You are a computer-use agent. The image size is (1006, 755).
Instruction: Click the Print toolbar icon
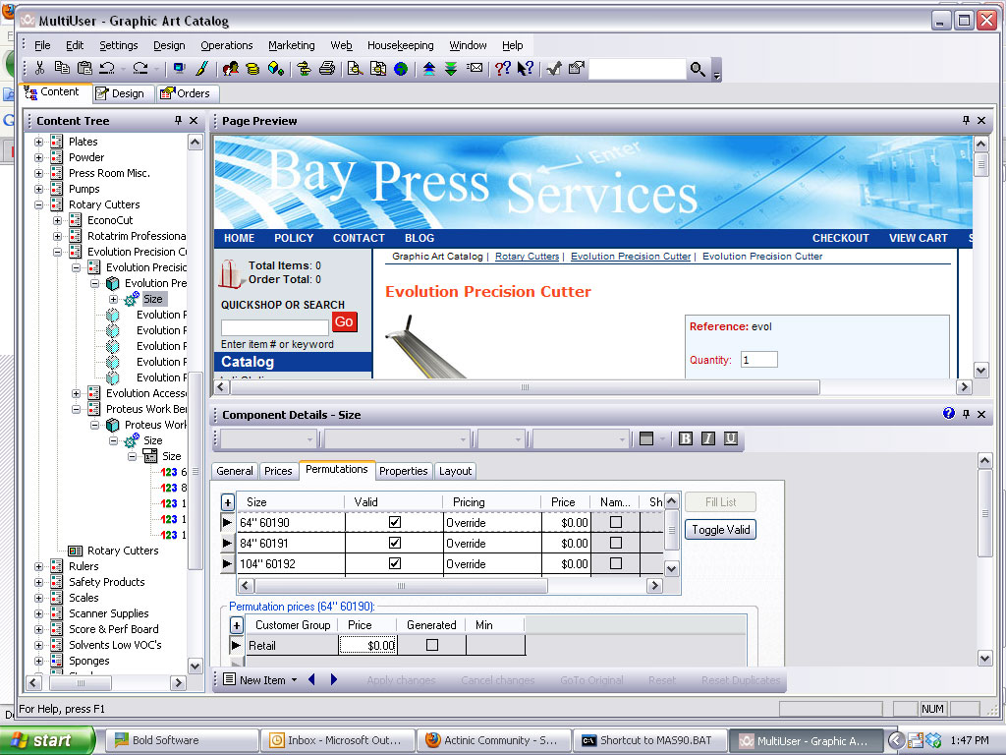click(x=327, y=69)
